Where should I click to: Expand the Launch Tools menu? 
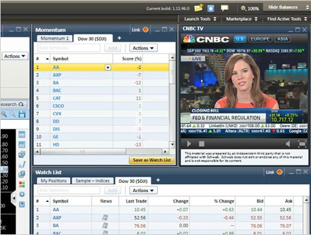200,19
